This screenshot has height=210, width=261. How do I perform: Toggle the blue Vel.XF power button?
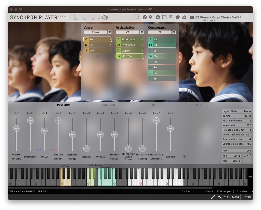39,149
